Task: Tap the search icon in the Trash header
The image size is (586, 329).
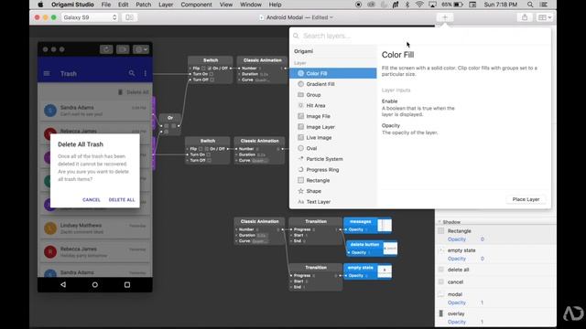Action: [132, 73]
